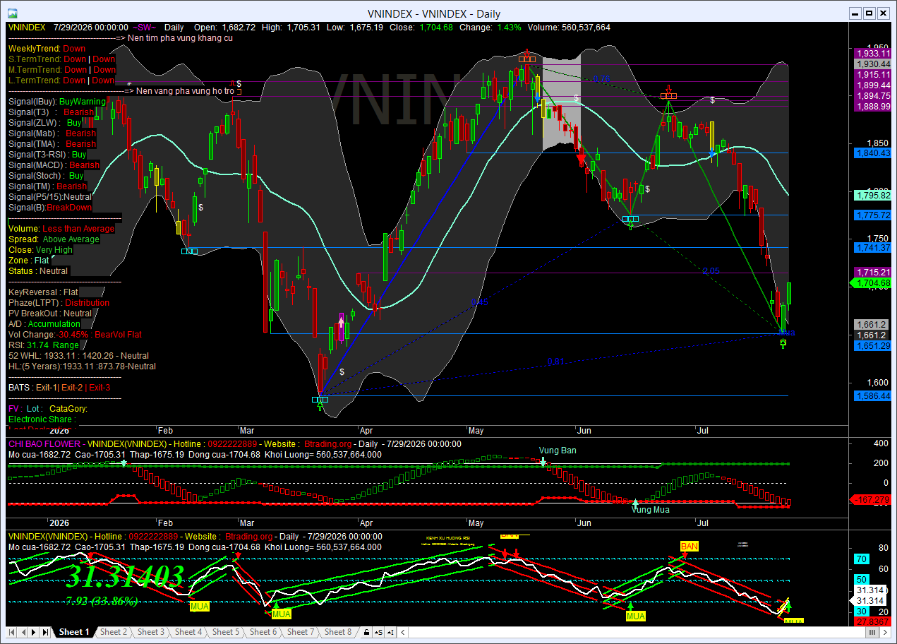Close the VNINDEX chart window

pos(883,13)
